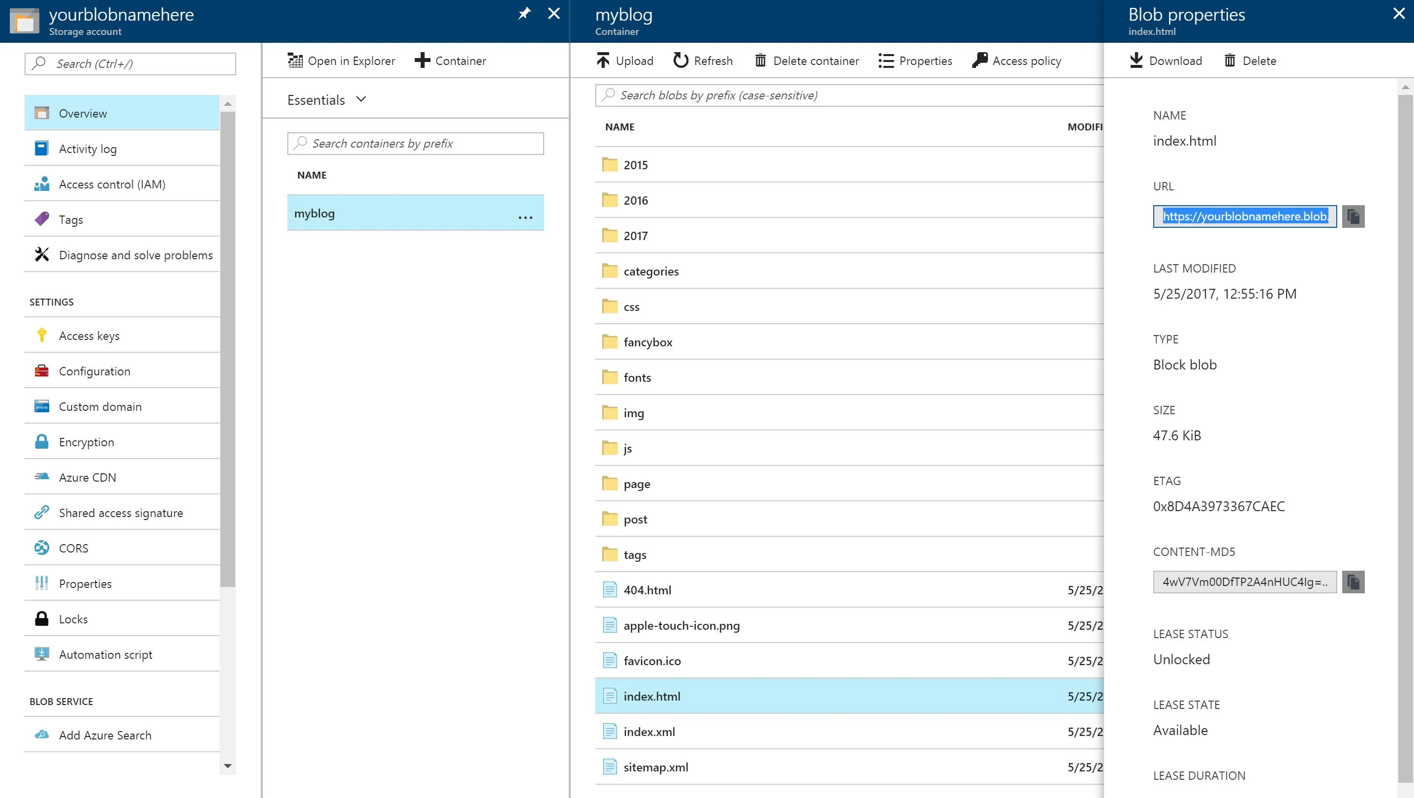Refresh the myblog container list
Image resolution: width=1414 pixels, height=798 pixels.
[x=703, y=61]
